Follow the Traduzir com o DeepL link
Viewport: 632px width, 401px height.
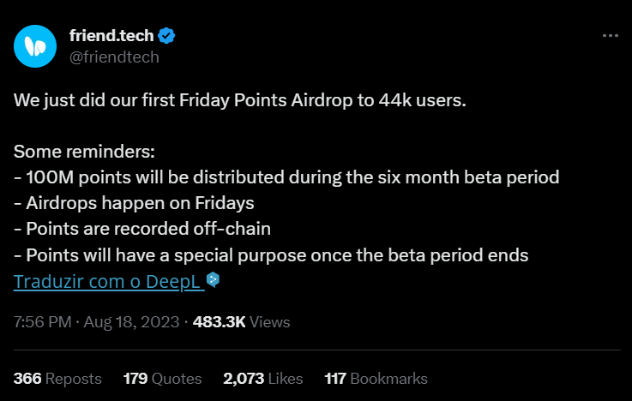tap(107, 281)
